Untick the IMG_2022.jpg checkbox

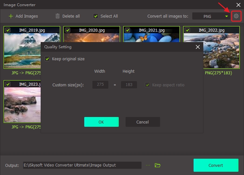[x=188, y=30]
